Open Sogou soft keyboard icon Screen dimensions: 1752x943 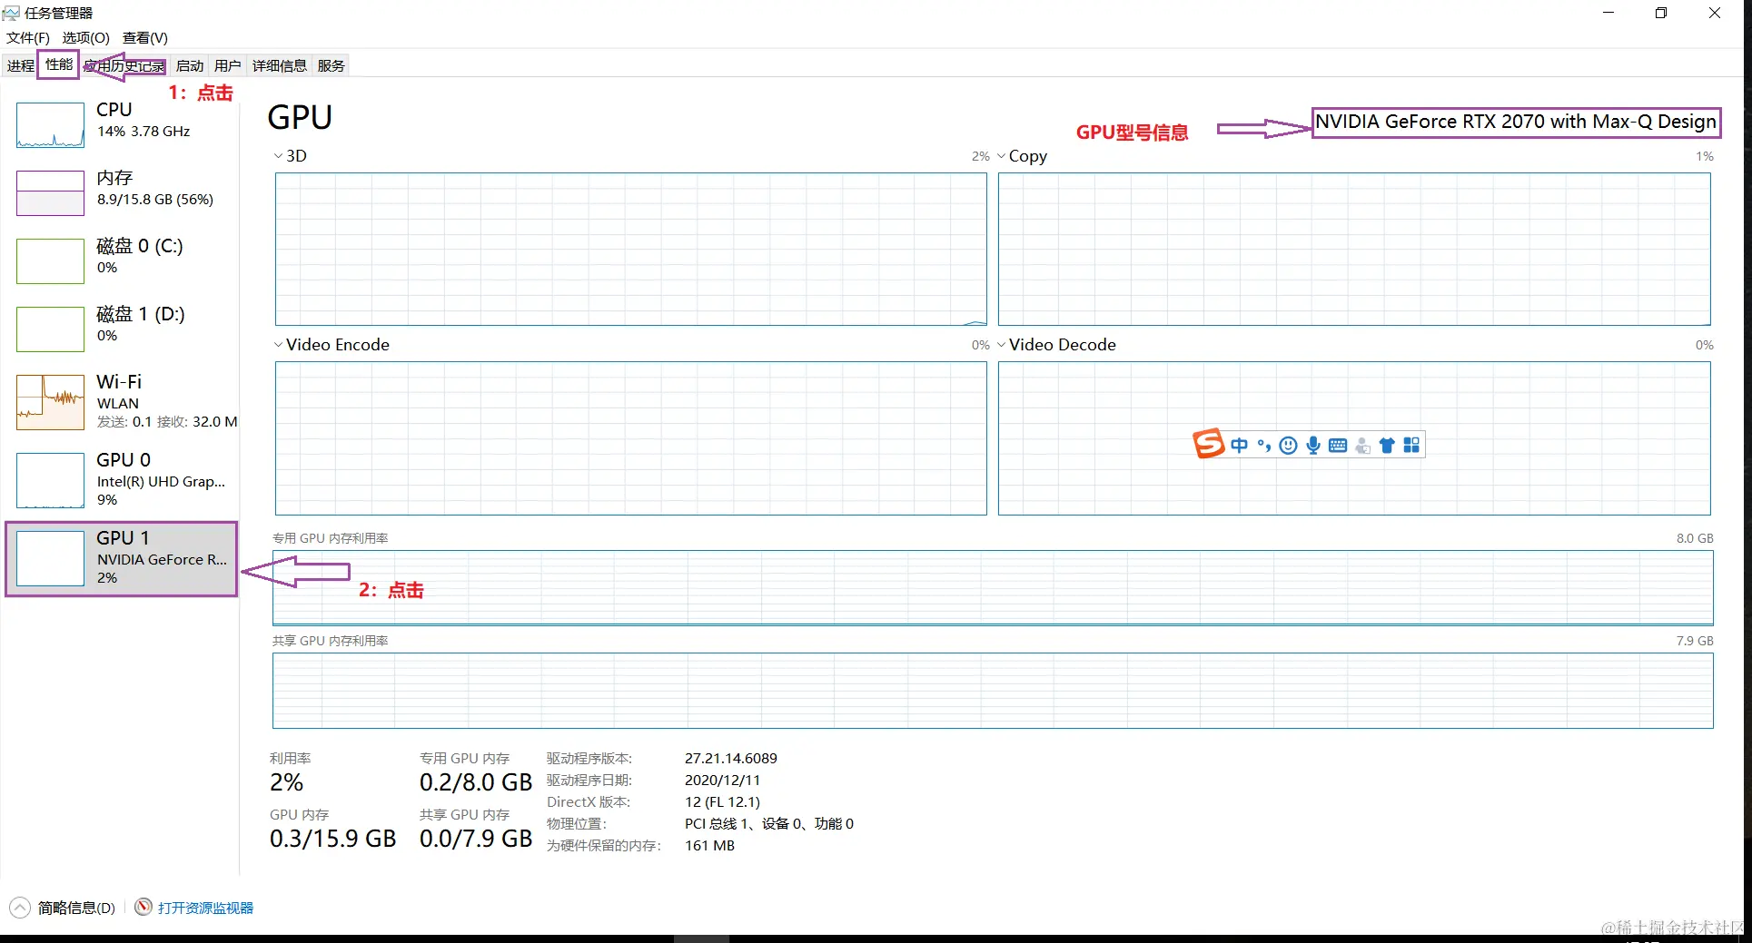(1338, 446)
